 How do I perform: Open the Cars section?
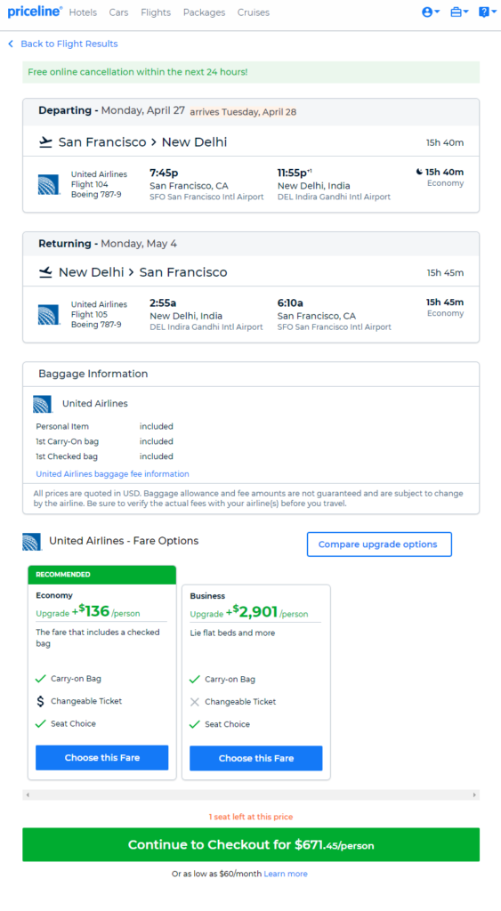[x=118, y=12]
